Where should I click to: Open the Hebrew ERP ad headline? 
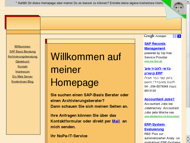click(x=157, y=71)
